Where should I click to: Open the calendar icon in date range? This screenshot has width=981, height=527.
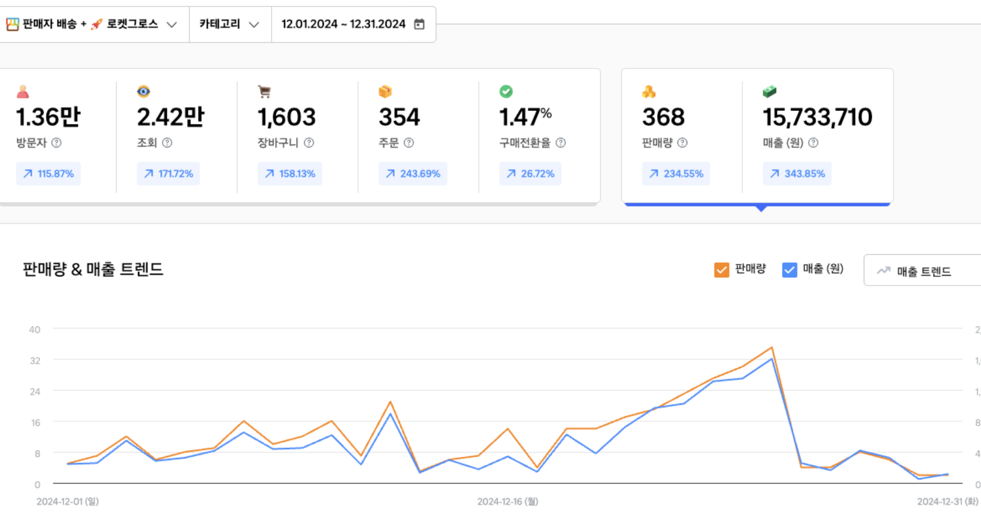[419, 24]
